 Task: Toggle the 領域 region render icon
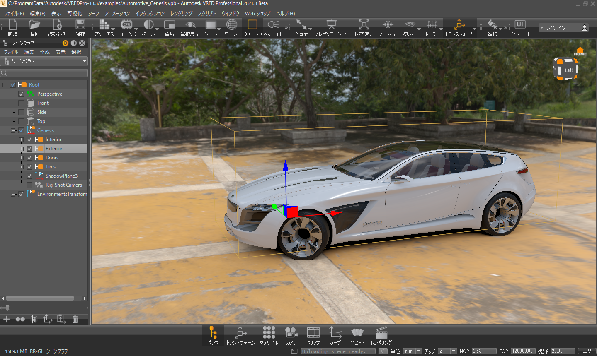click(x=170, y=28)
